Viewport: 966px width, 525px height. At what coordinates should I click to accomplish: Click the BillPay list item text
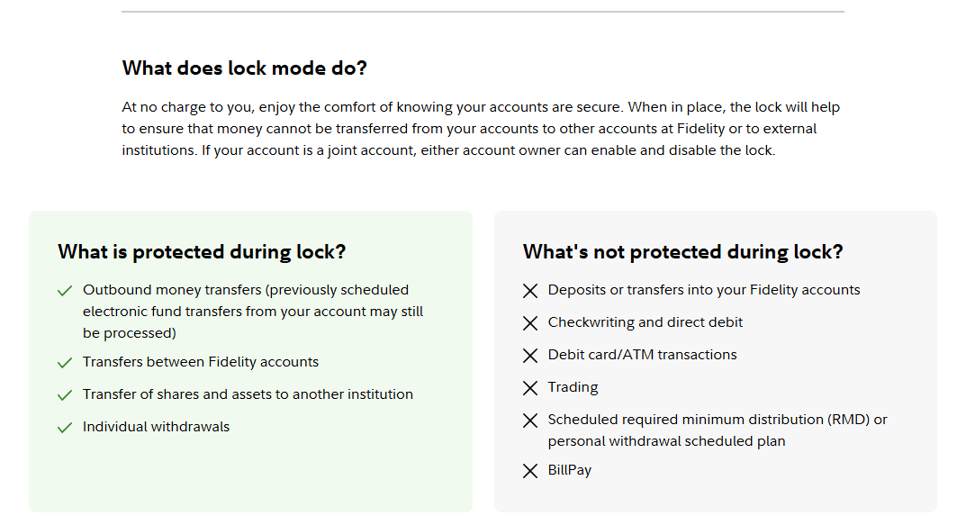tap(569, 470)
